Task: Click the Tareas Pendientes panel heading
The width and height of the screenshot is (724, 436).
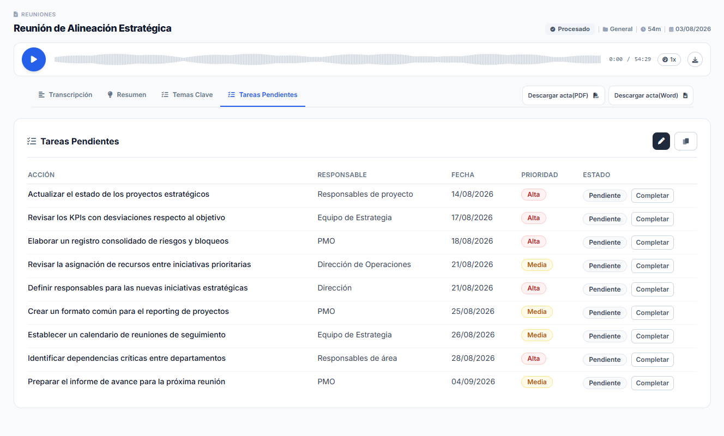Action: tap(80, 141)
